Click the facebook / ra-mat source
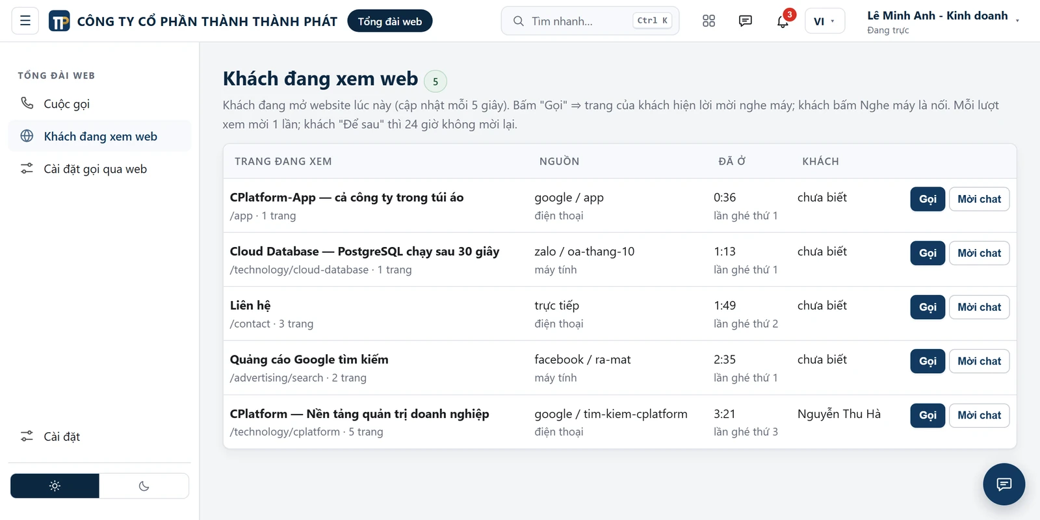This screenshot has height=520, width=1040. (x=582, y=359)
